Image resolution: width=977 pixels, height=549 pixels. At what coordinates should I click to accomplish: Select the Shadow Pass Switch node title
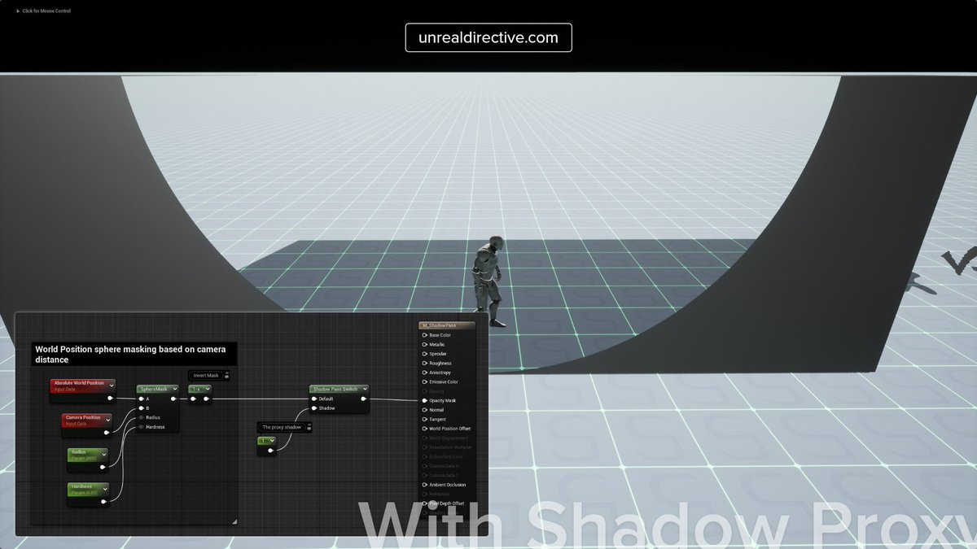point(335,389)
